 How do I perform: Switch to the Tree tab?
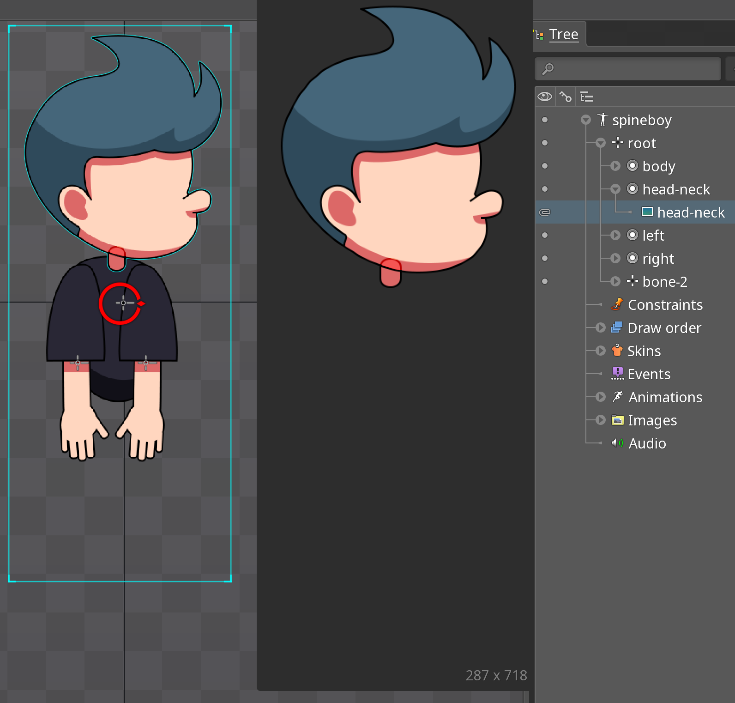point(560,34)
